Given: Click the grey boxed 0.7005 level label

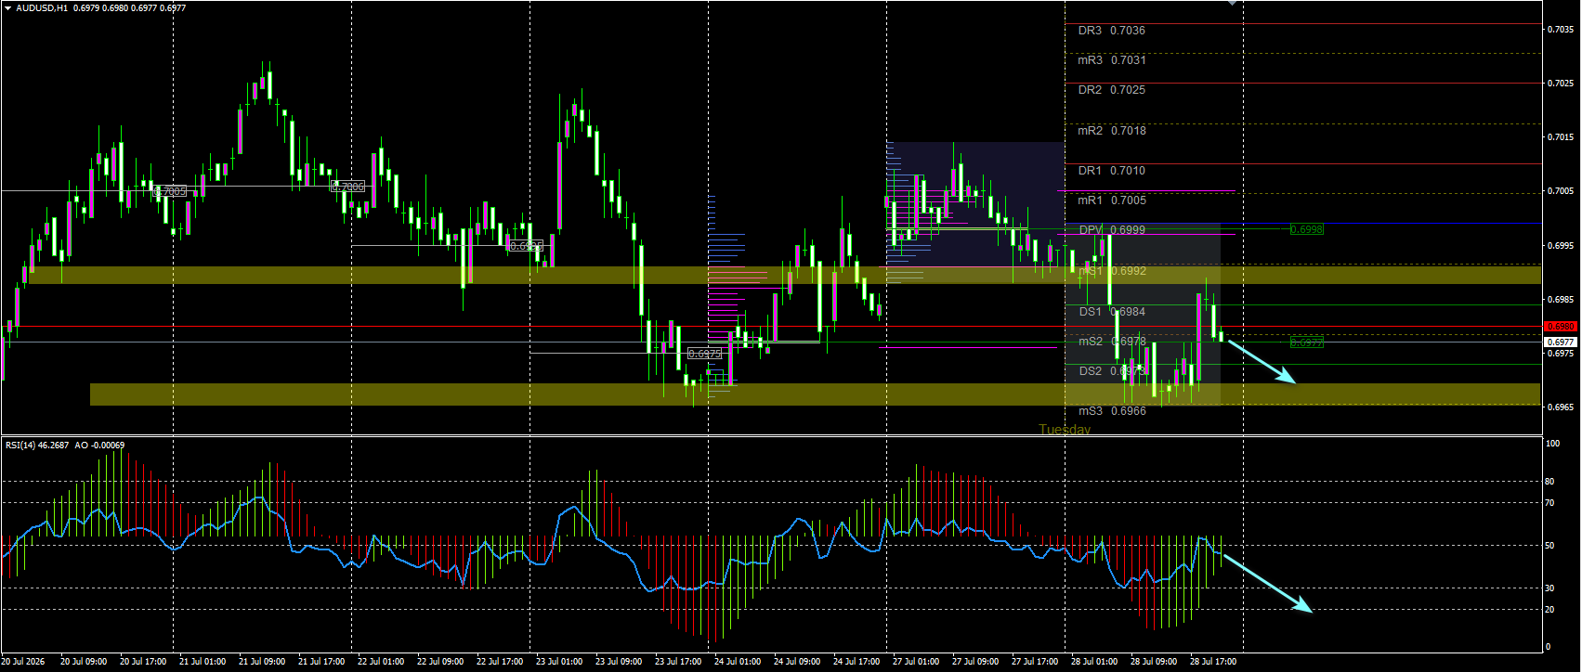Looking at the screenshot, I should click(171, 191).
